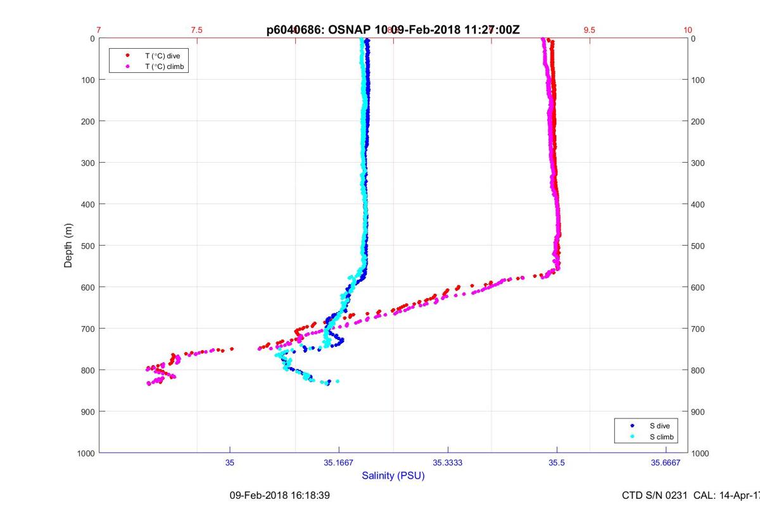The width and height of the screenshot is (760, 509).
Task: Select the 'T (°C) climb' legend label
Action: (165, 66)
